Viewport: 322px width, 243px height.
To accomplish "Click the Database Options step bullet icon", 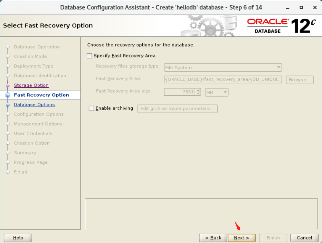I will [8, 105].
